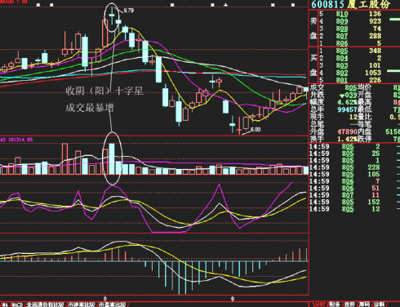Select the 走势 tab
This screenshot has width=400, height=307.
click(x=349, y=304)
